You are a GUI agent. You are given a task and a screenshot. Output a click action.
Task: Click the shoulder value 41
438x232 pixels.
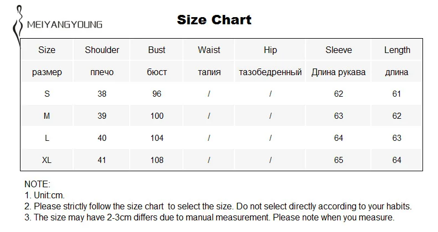(x=101, y=160)
